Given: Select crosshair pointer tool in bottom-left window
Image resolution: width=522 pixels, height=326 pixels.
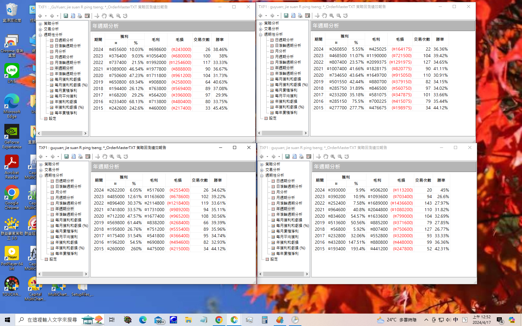Looking at the screenshot, I should click(x=98, y=156).
